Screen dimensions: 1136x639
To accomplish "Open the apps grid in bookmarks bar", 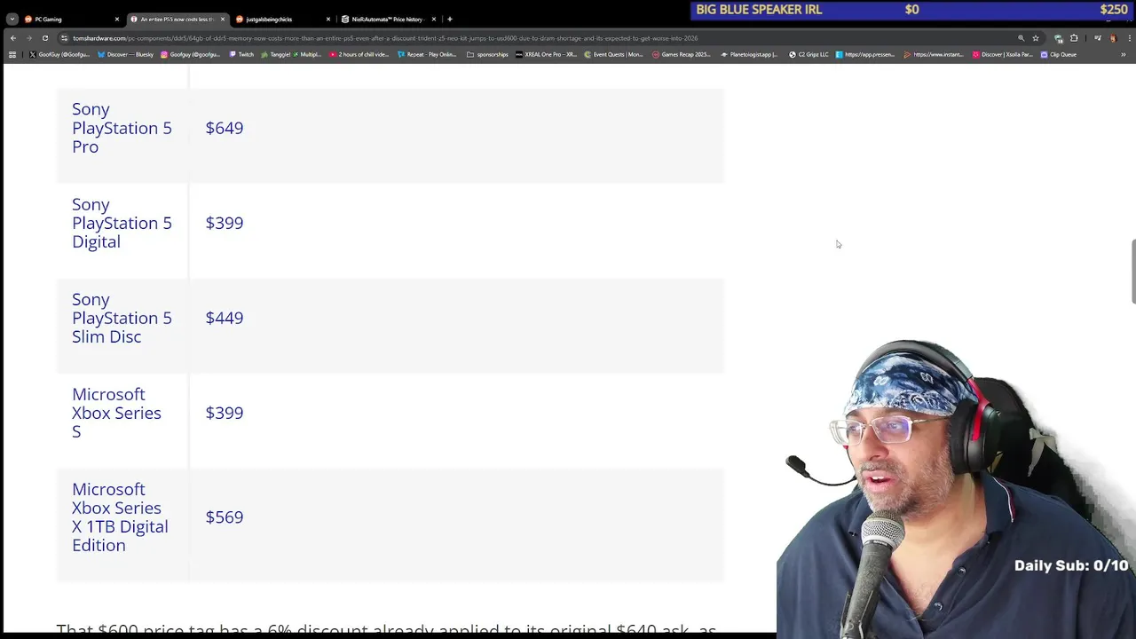I will (x=12, y=54).
